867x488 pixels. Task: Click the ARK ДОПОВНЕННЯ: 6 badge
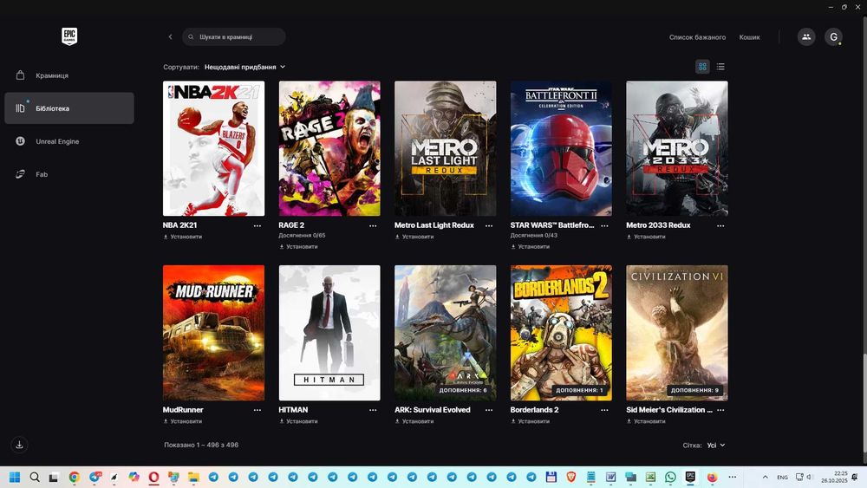(x=463, y=390)
